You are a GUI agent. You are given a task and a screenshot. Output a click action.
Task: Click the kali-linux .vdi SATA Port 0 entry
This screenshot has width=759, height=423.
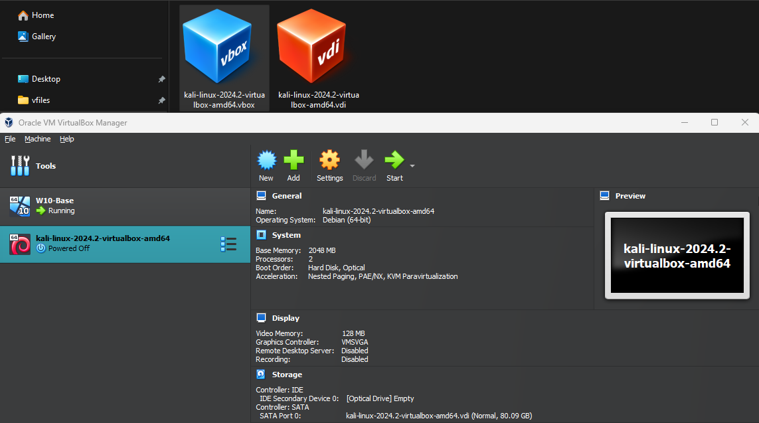tap(439, 416)
